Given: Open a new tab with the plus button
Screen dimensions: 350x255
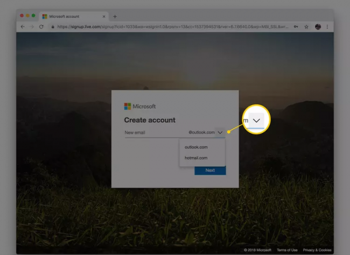Looking at the screenshot, I should [x=115, y=17].
